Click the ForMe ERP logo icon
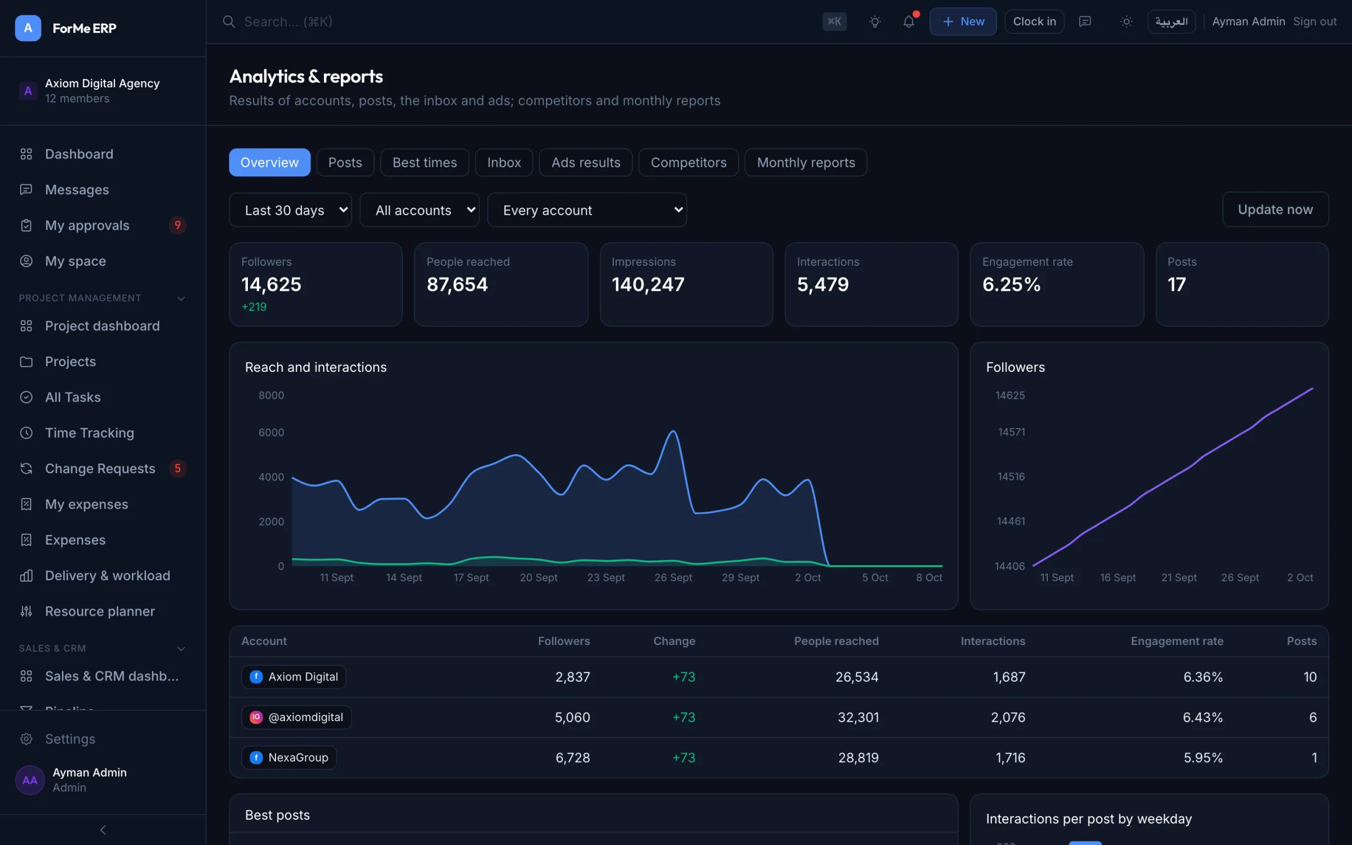This screenshot has height=845, width=1352. coord(28,28)
